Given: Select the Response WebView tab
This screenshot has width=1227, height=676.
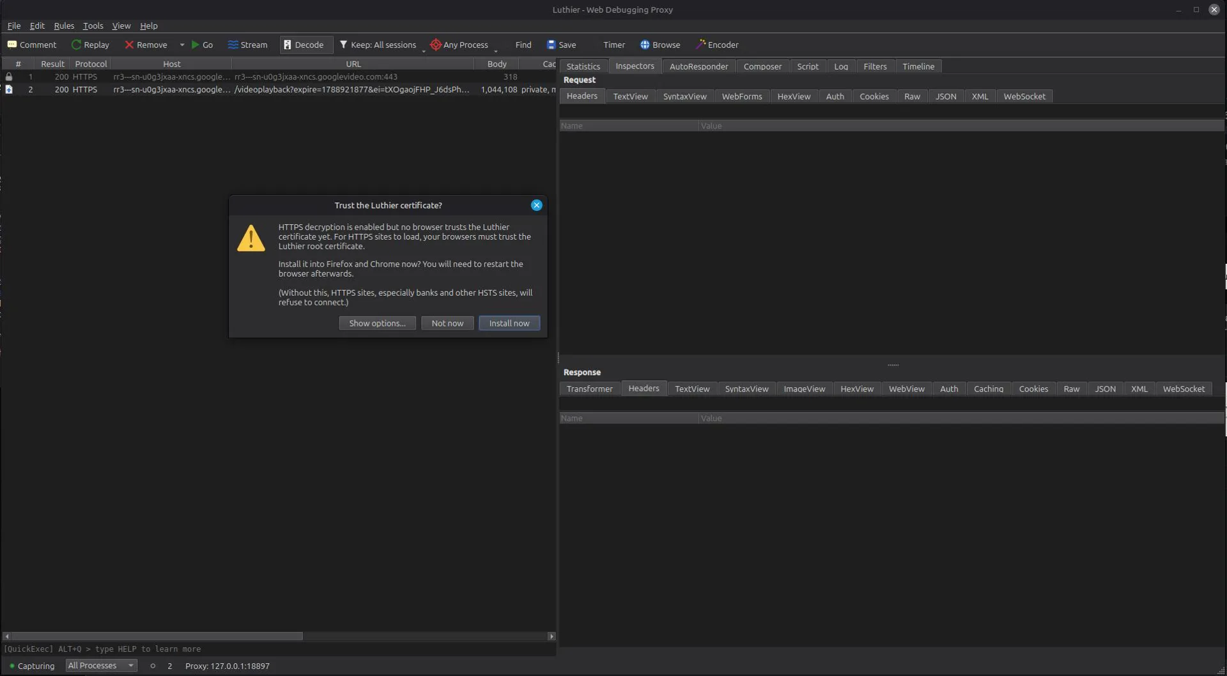Looking at the screenshot, I should 906,389.
